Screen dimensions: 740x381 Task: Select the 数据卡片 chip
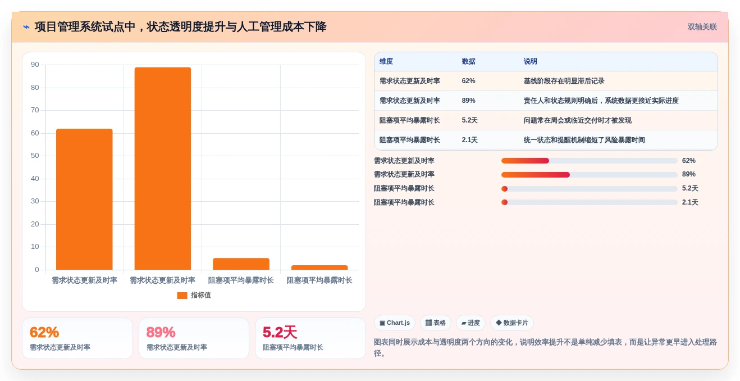click(x=512, y=323)
